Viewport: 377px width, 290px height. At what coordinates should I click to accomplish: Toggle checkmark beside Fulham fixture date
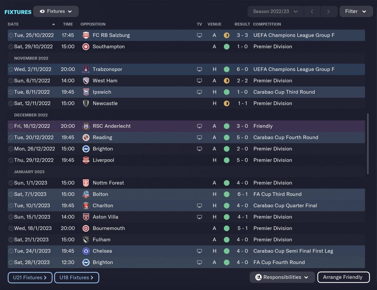click(11, 240)
